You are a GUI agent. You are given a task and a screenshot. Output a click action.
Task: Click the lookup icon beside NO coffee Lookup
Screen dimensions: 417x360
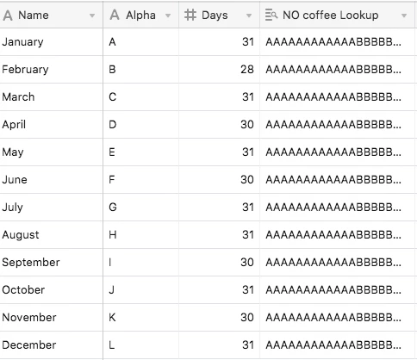point(271,15)
